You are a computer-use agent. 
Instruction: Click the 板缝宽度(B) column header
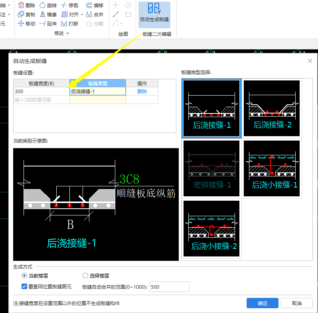41,83
